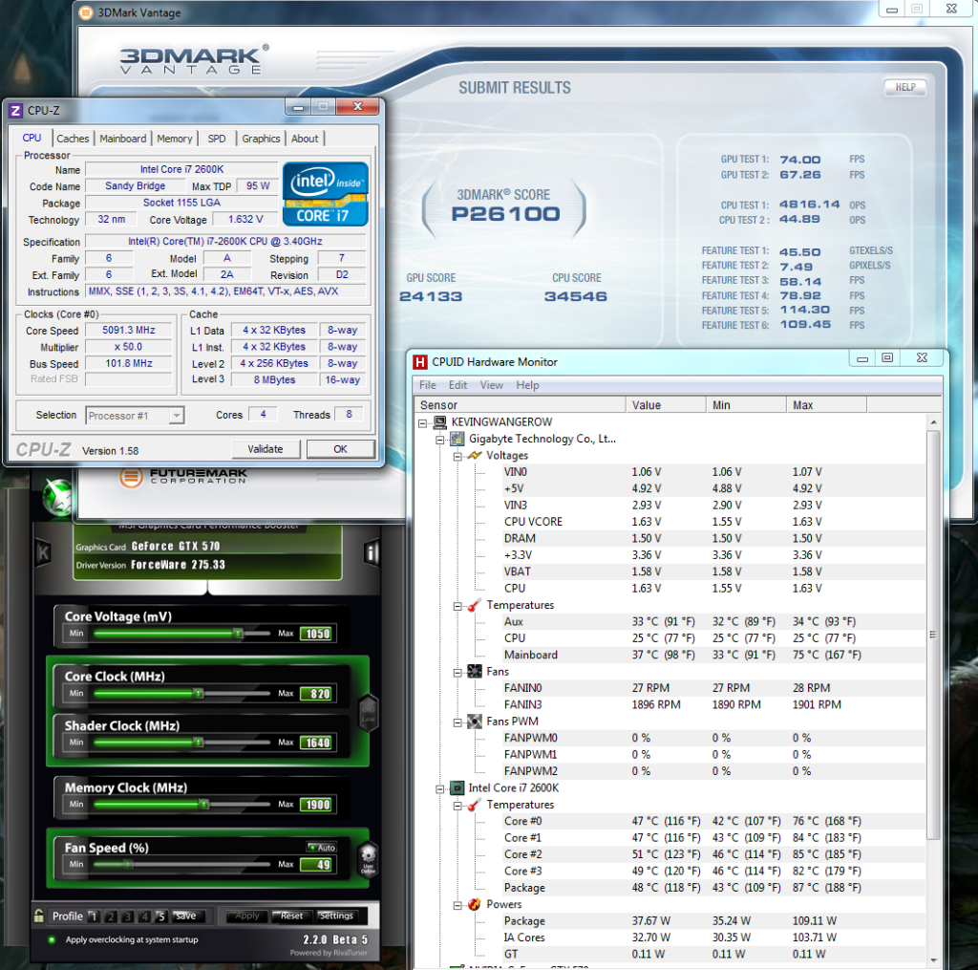
Task: Click the Fans PWM node icon
Action: pos(475,722)
